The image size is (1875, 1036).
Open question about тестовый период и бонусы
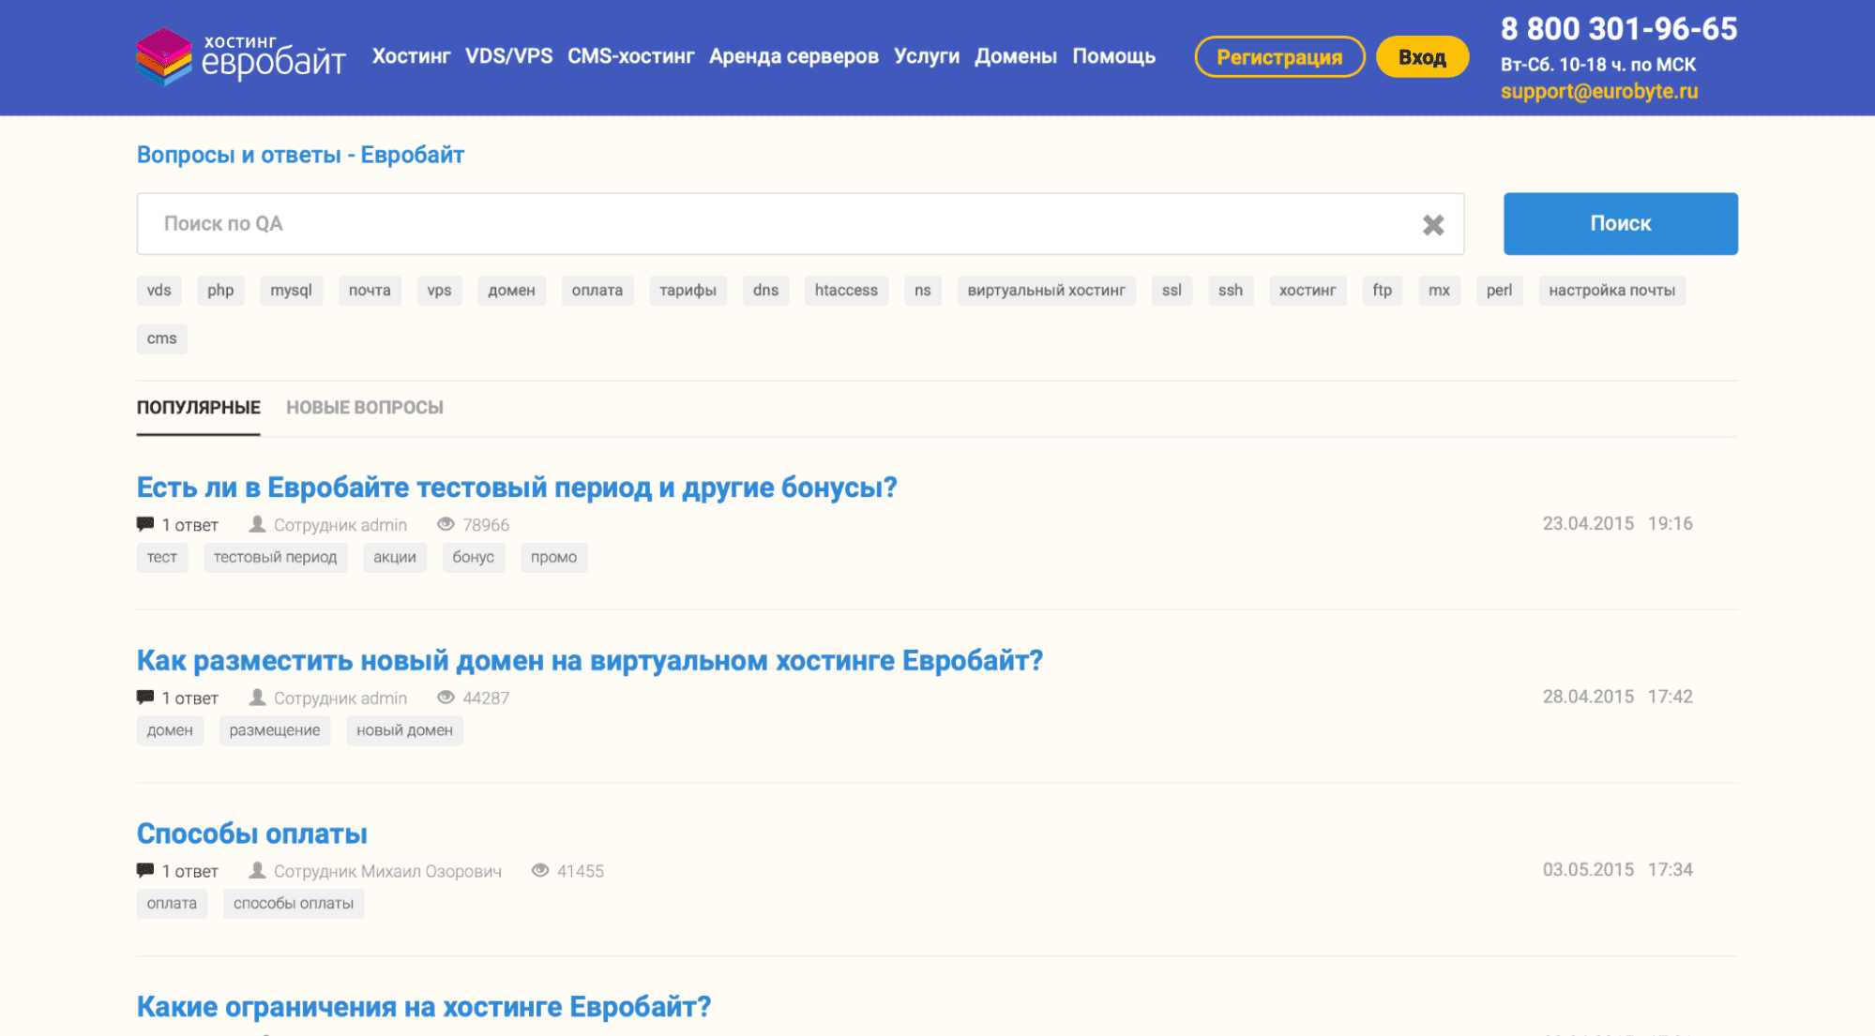click(x=516, y=488)
